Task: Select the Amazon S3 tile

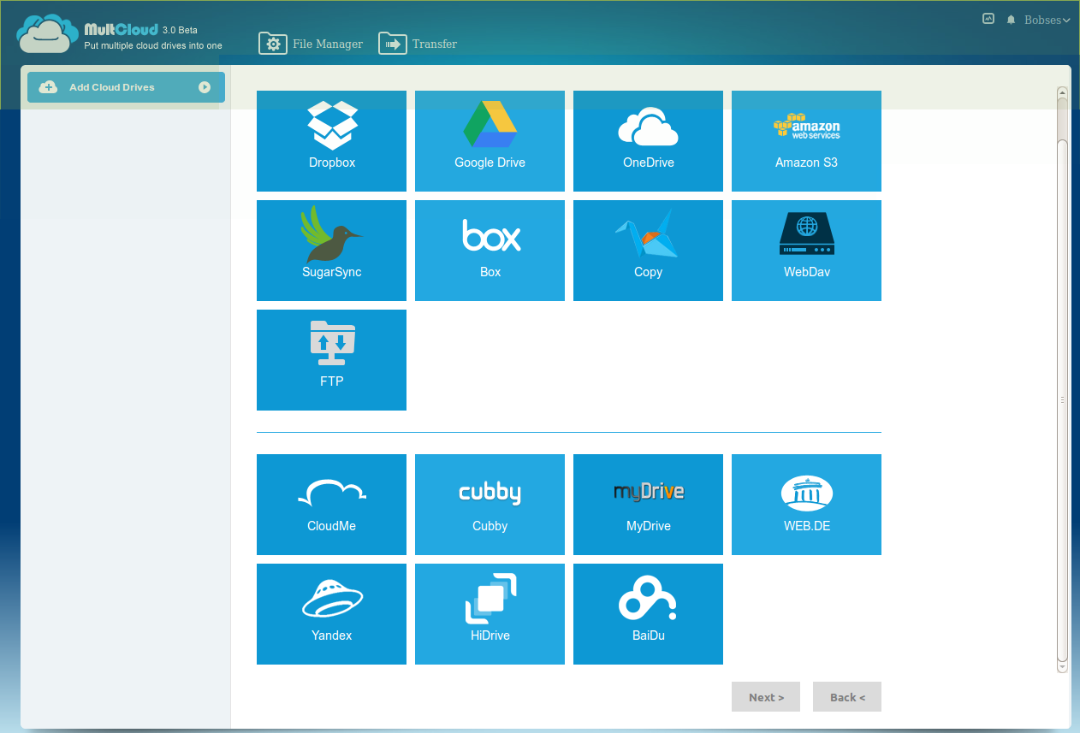Action: 806,141
